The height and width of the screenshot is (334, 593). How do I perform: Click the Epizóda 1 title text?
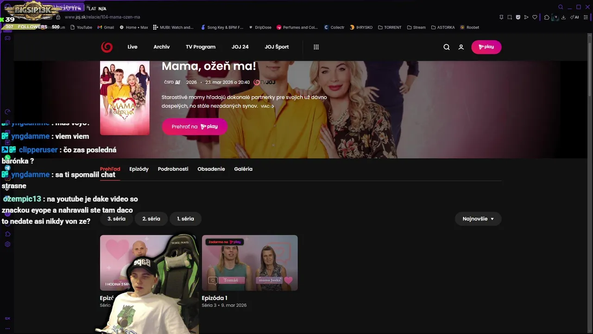coord(214,298)
